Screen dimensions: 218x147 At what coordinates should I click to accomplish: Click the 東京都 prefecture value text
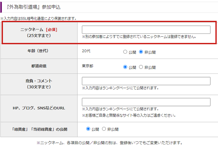pyautogui.click(x=87, y=66)
